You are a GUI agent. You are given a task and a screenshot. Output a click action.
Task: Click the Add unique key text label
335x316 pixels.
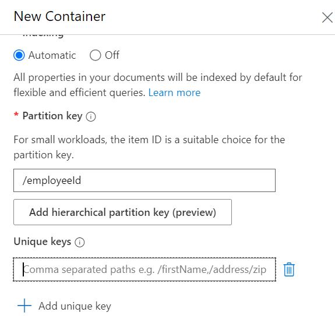coord(75,306)
